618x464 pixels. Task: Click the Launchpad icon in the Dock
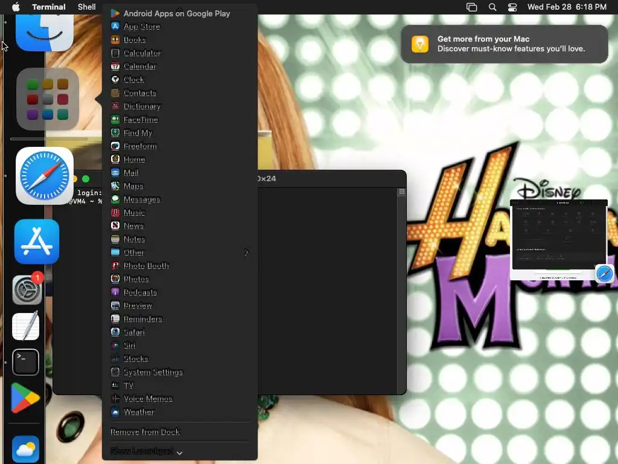pyautogui.click(x=48, y=99)
